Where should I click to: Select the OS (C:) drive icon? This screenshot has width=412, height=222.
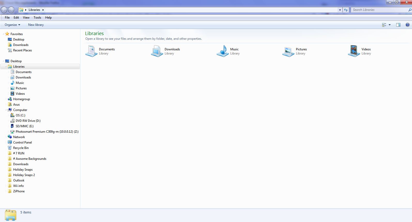[12, 115]
